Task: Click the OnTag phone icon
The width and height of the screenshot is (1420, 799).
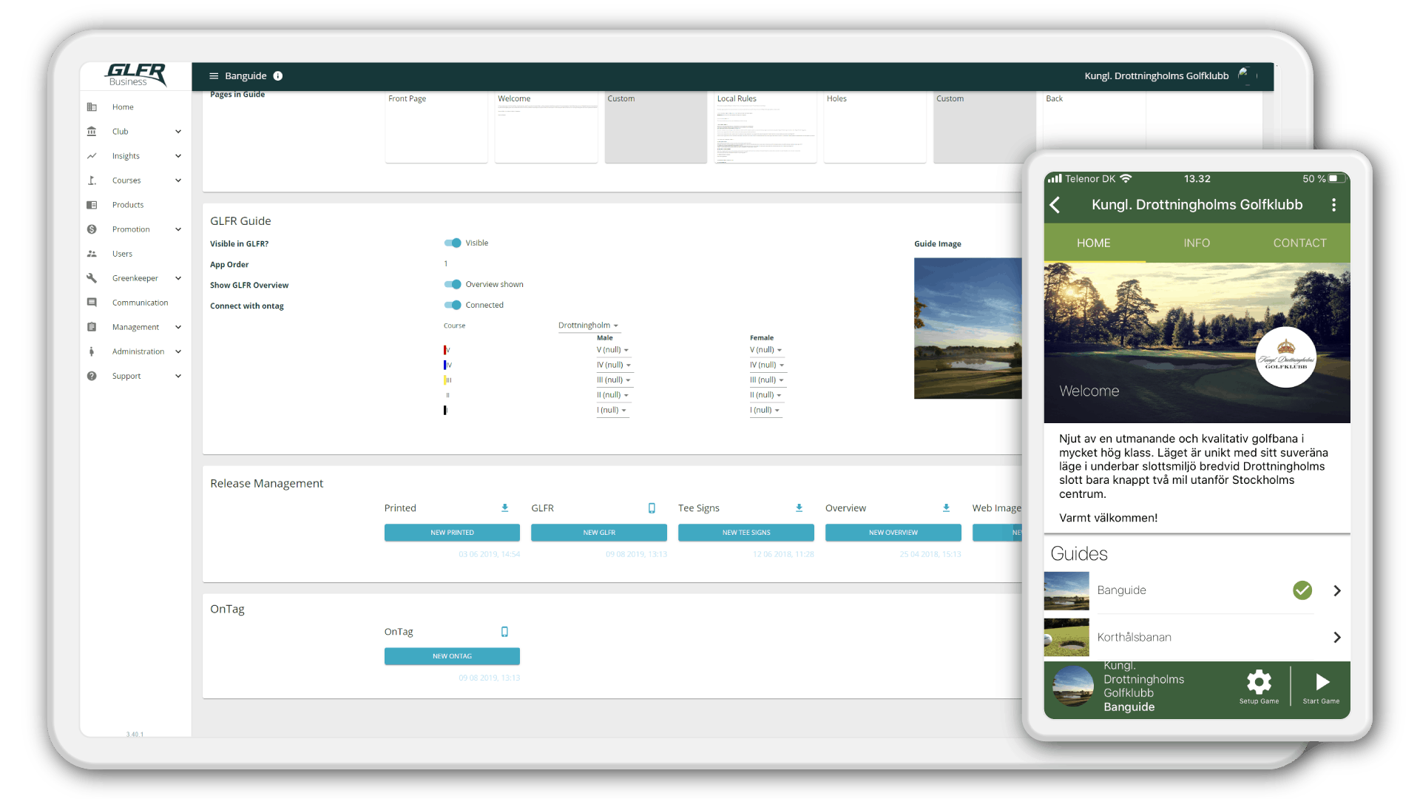Action: pos(505,632)
